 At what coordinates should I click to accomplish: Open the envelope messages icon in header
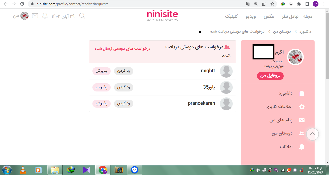(35, 16)
